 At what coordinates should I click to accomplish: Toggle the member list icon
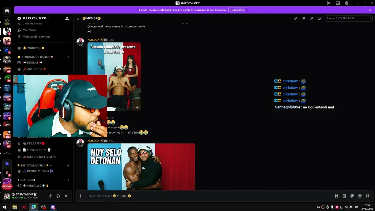click(x=320, y=18)
